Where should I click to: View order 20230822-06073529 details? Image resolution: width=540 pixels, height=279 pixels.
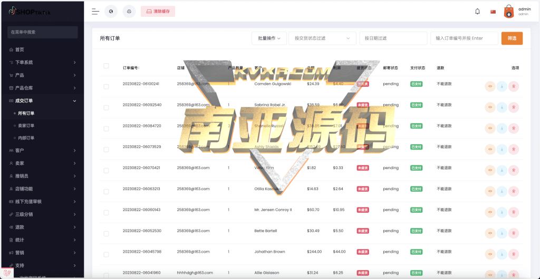tap(490, 150)
